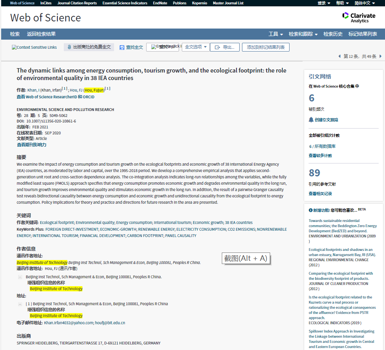This screenshot has height=350, width=385.
Task: Click the Clarivate Analytics logo
Action: pyautogui.click(x=359, y=17)
